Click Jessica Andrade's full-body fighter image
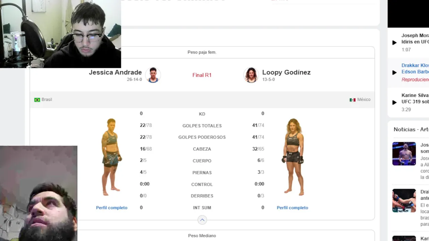Image resolution: width=429 pixels, height=241 pixels. (x=111, y=157)
